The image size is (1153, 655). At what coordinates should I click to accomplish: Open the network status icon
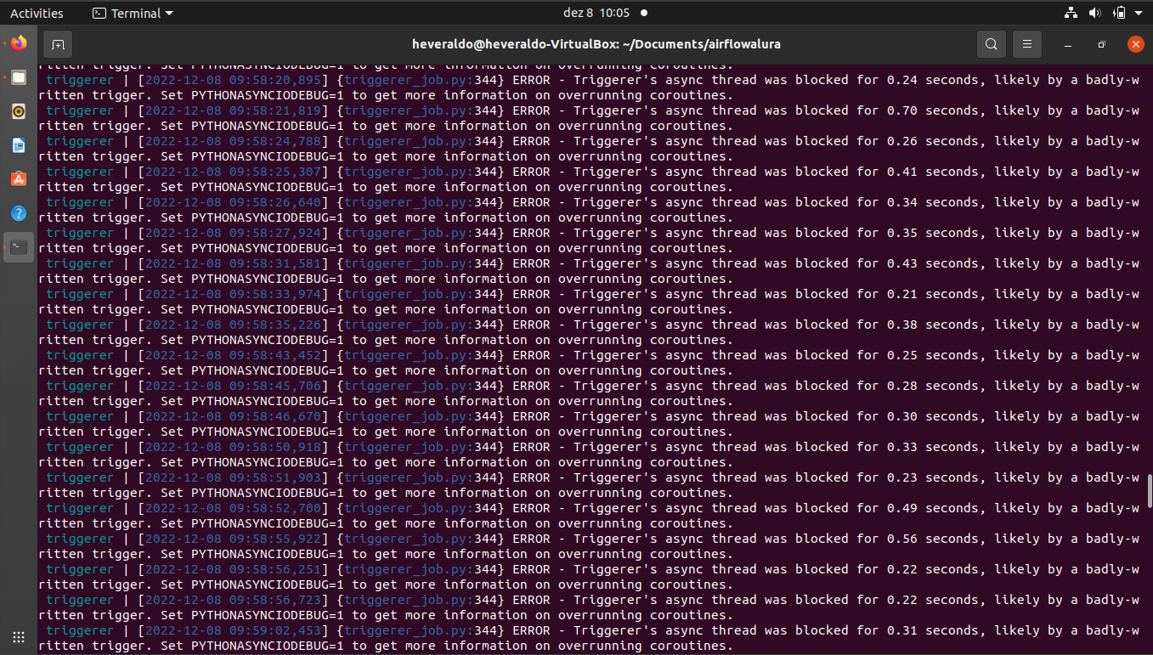point(1071,13)
